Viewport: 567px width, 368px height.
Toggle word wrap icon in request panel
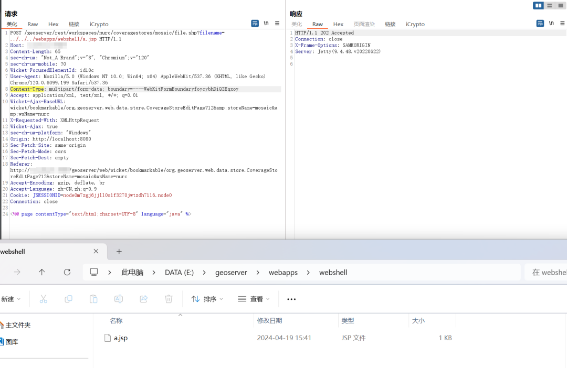pyautogui.click(x=255, y=24)
